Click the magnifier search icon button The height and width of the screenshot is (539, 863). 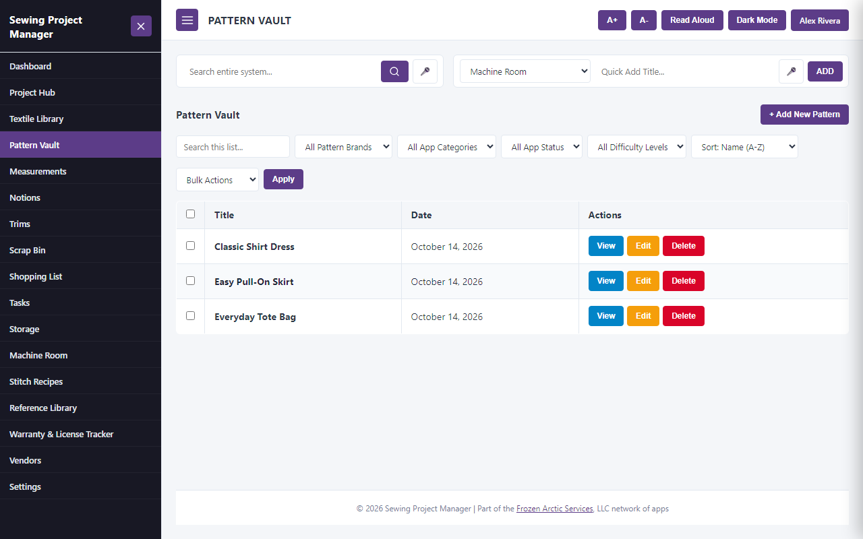tap(394, 71)
